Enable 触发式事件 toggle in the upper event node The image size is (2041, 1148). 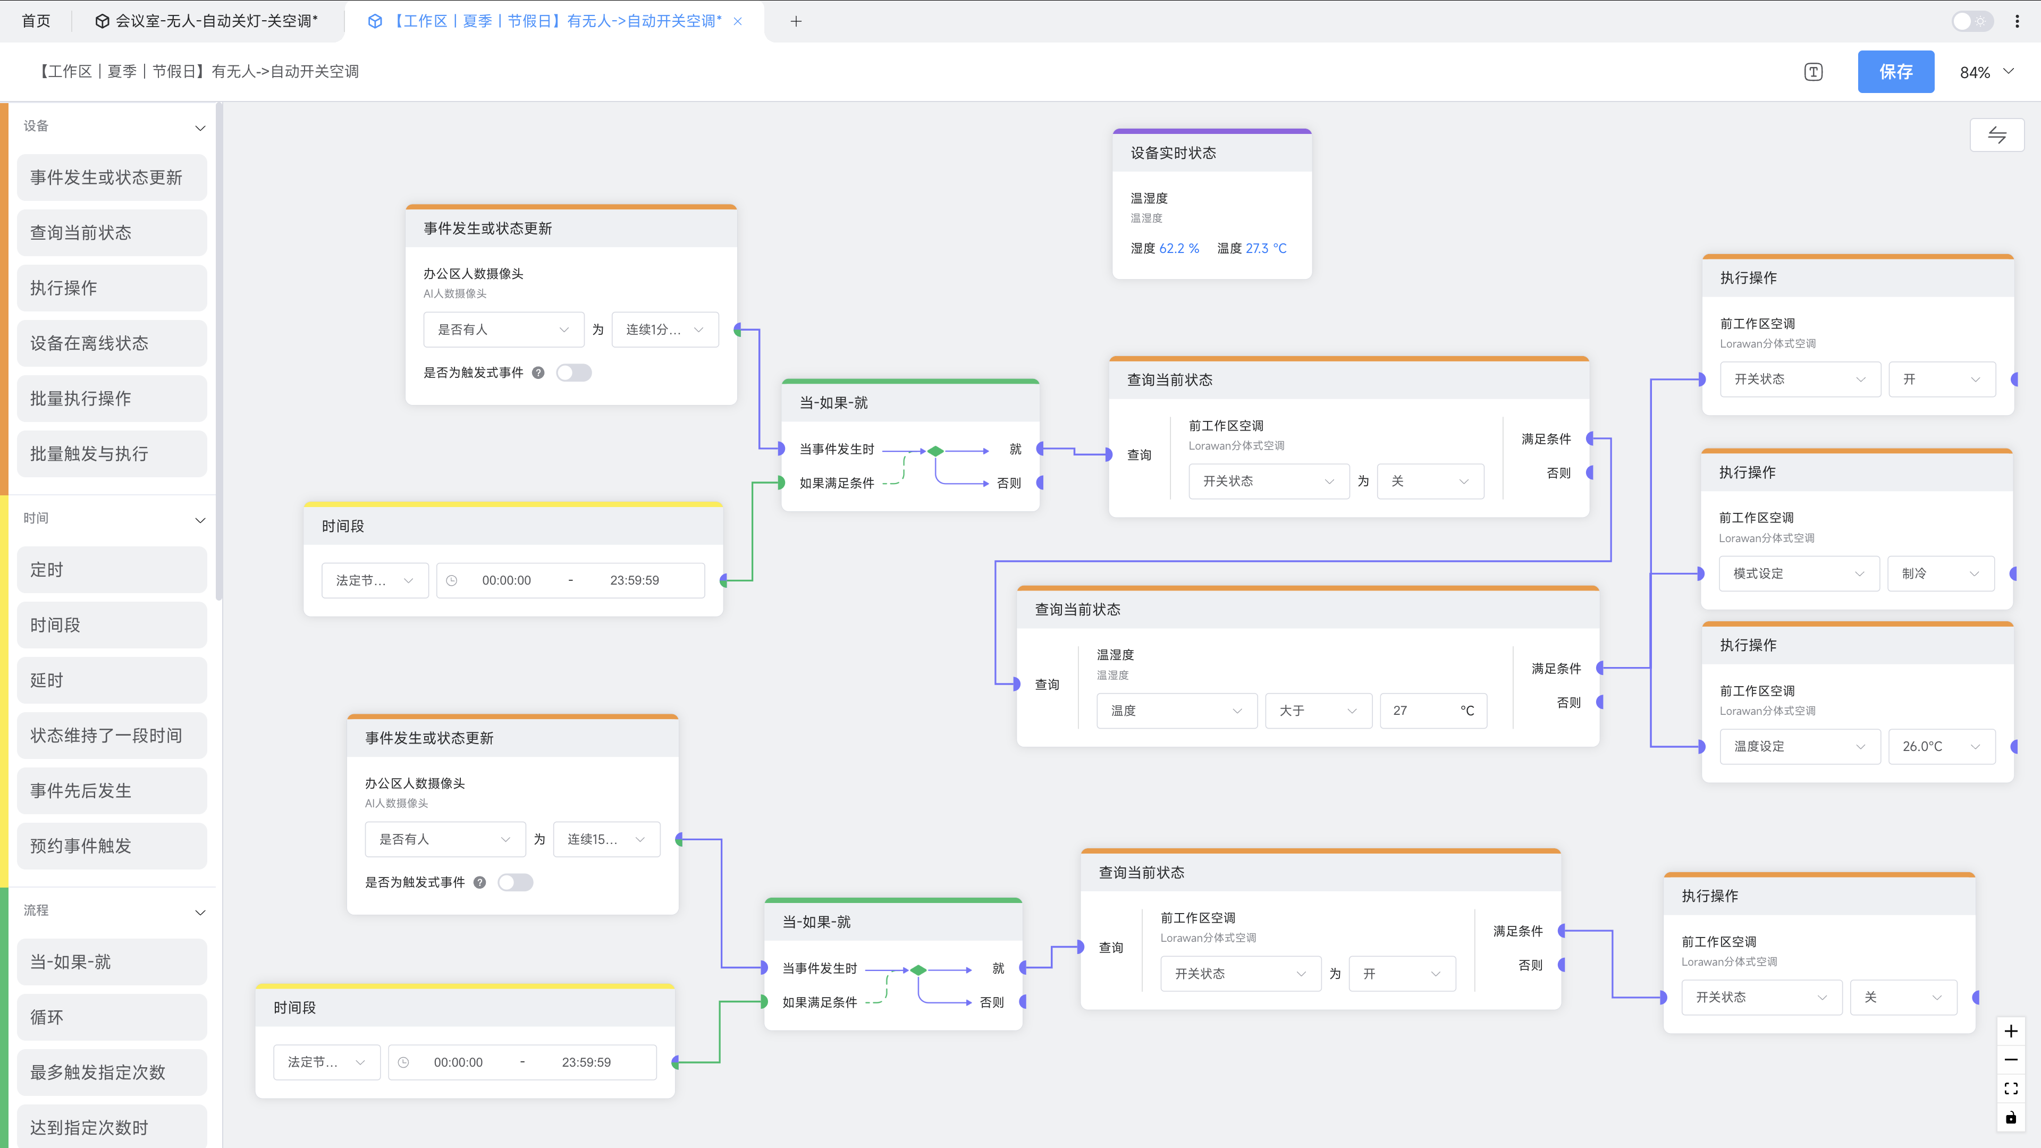click(x=573, y=373)
